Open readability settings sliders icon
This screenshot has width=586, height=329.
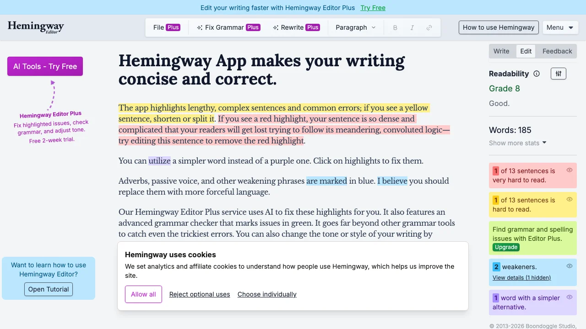pyautogui.click(x=559, y=74)
